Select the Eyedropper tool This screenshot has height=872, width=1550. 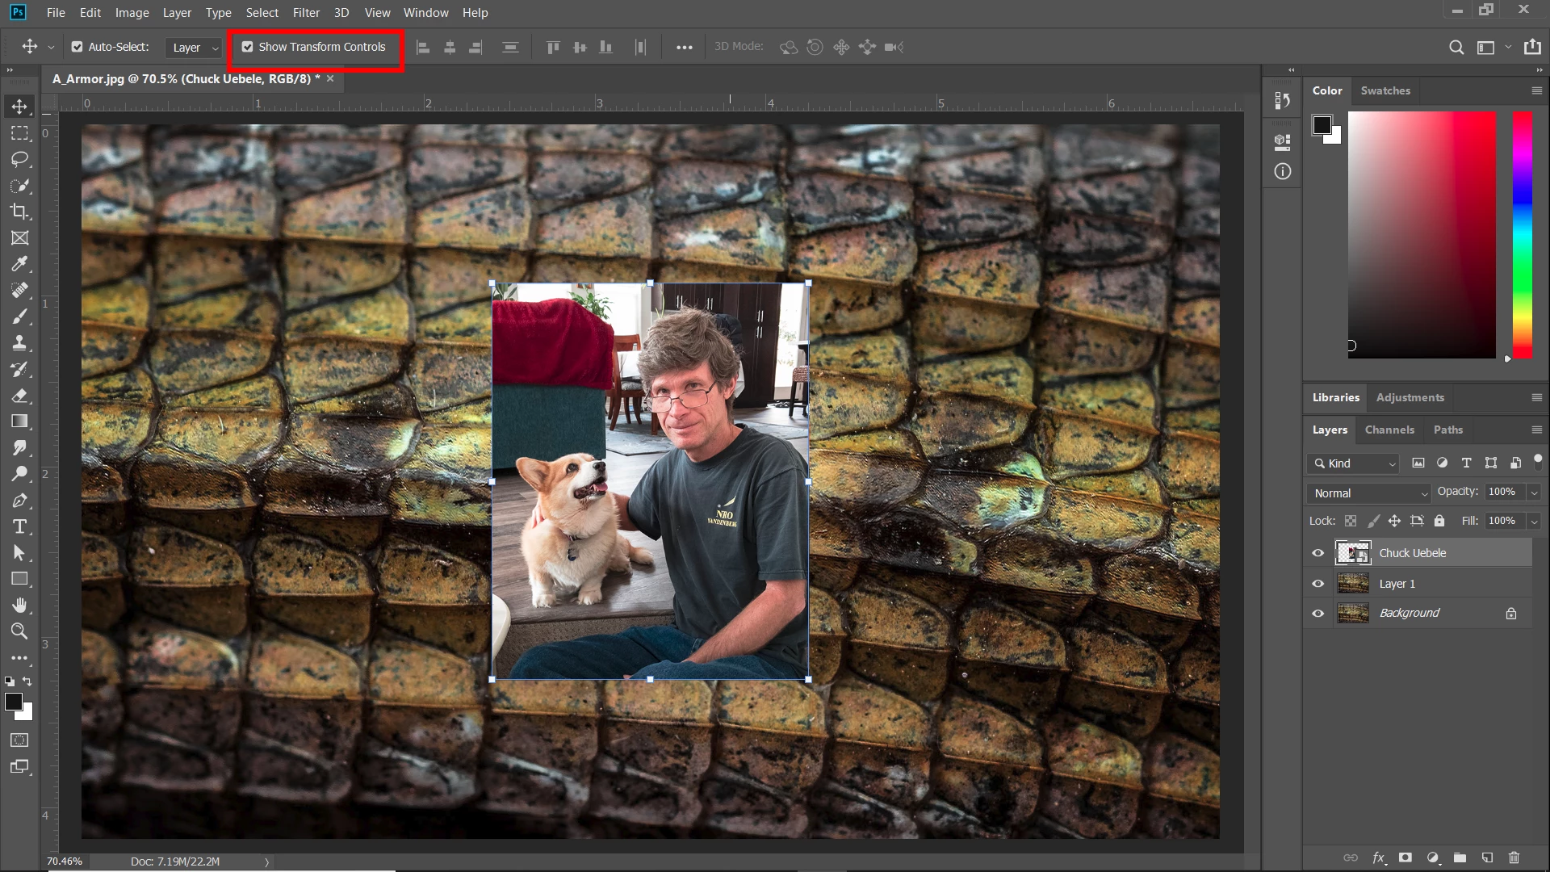(x=19, y=264)
